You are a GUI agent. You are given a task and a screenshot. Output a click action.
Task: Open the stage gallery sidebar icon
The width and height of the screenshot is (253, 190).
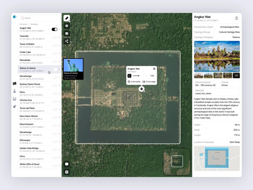click(x=14, y=99)
